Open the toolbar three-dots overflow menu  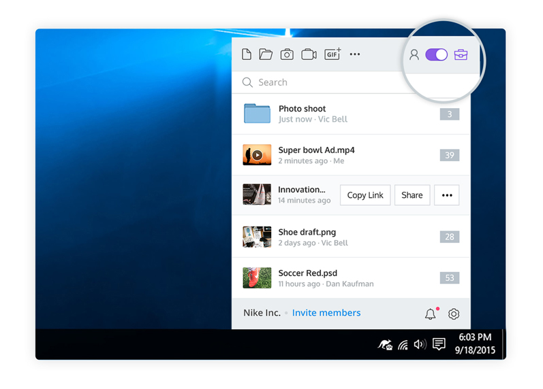pos(355,54)
